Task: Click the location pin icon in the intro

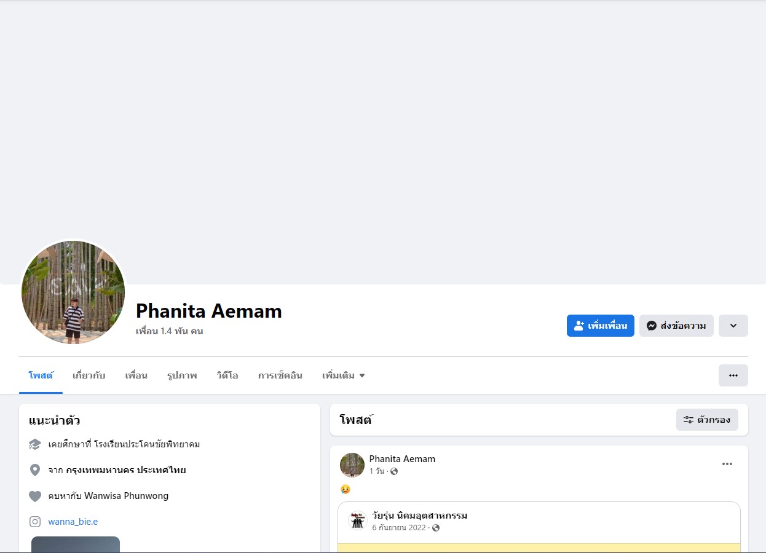Action: (35, 470)
